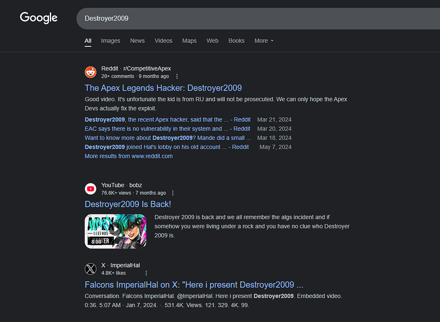Open the 'recent Apex hacker, said that the' link

coord(168,119)
